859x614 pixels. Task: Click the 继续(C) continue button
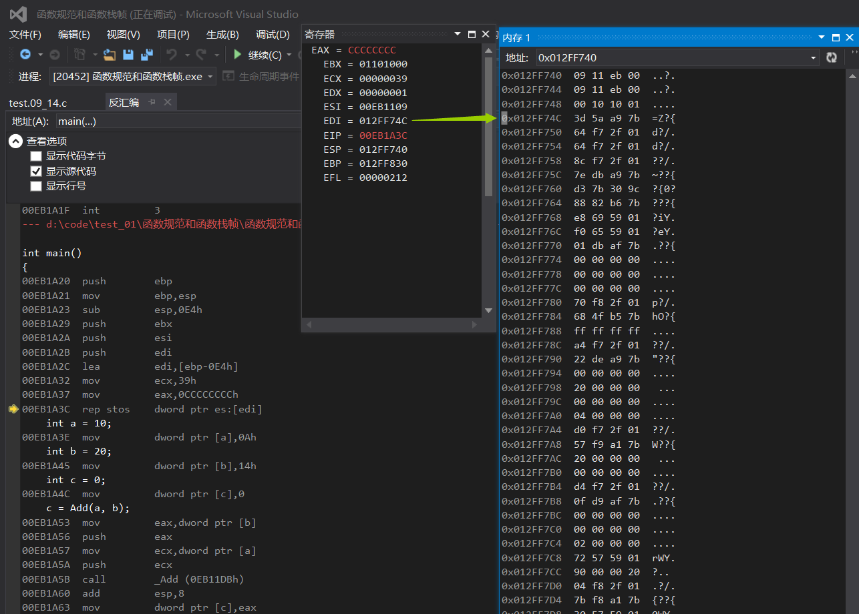tap(257, 55)
